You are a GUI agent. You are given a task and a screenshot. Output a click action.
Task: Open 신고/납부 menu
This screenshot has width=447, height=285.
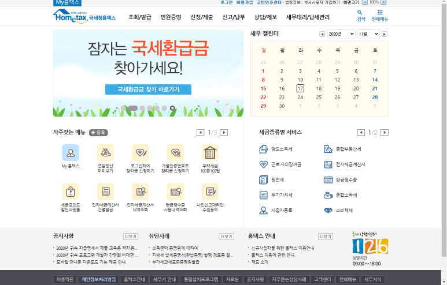click(234, 17)
